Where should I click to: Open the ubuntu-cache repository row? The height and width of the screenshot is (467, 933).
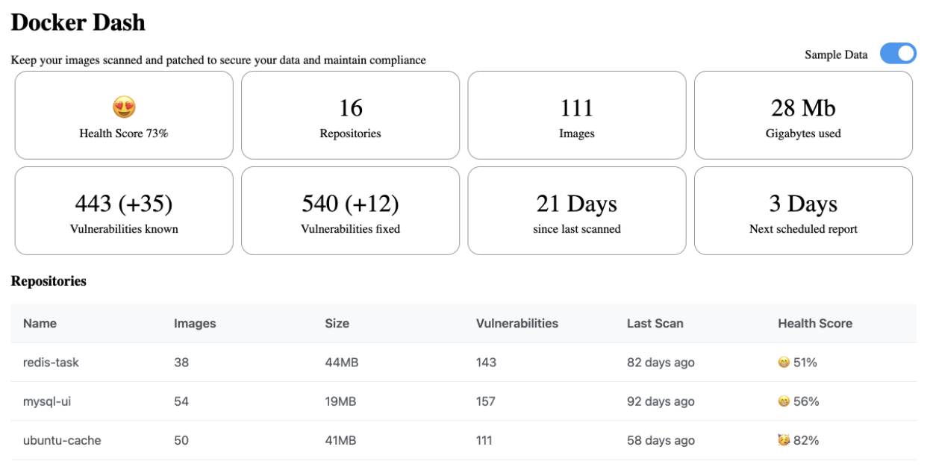(464, 440)
